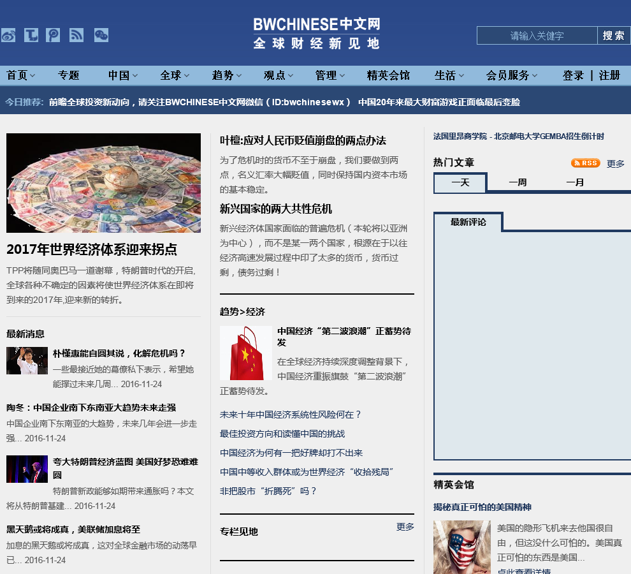The height and width of the screenshot is (574, 631).
Task: Open 夸大特朗普经济蓝图 article
Action: (126, 467)
